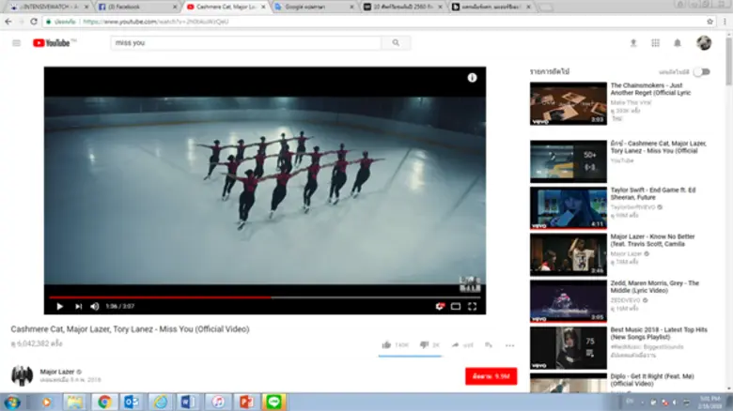Open the more actions ellipsis
Viewport: 733px width, 411px height.
tap(510, 345)
